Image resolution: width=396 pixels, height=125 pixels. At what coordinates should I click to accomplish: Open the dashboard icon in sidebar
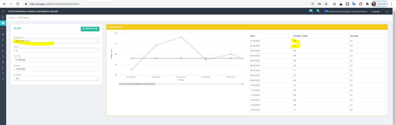click(3, 23)
